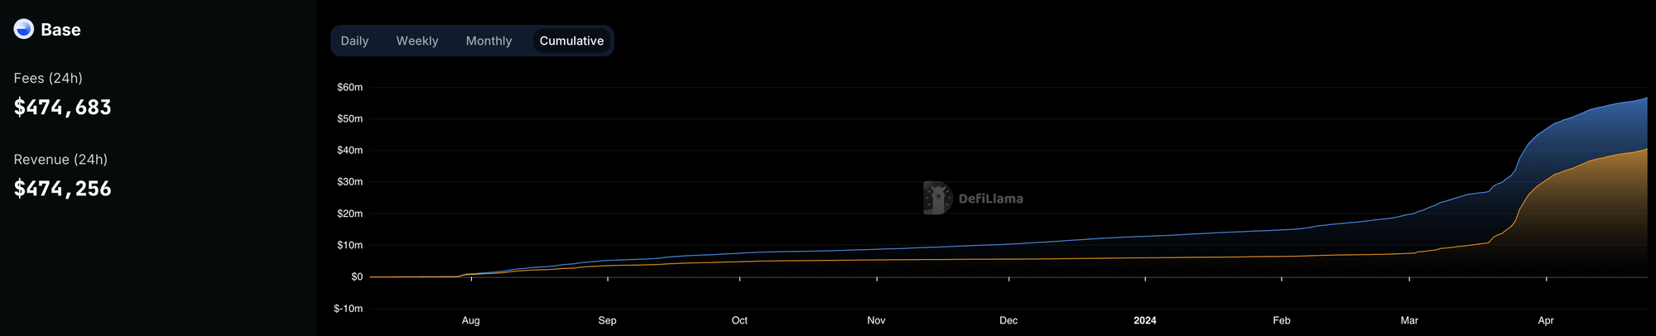
Task: Click the Fees (24h) label
Action: click(x=48, y=78)
